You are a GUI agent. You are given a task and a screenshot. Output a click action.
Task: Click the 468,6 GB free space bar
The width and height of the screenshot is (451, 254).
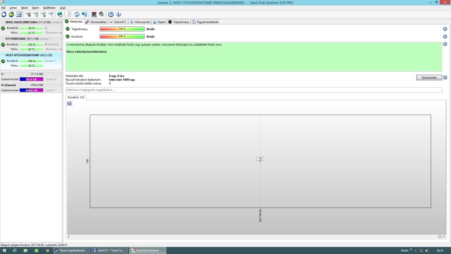[x=32, y=90]
